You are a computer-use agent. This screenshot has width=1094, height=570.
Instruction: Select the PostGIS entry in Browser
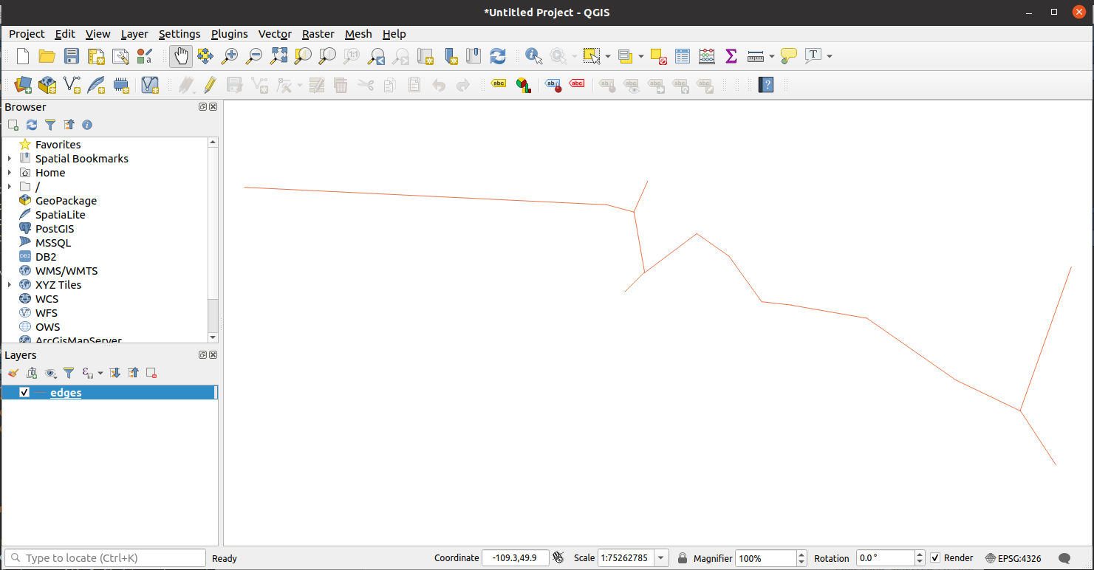pos(55,229)
